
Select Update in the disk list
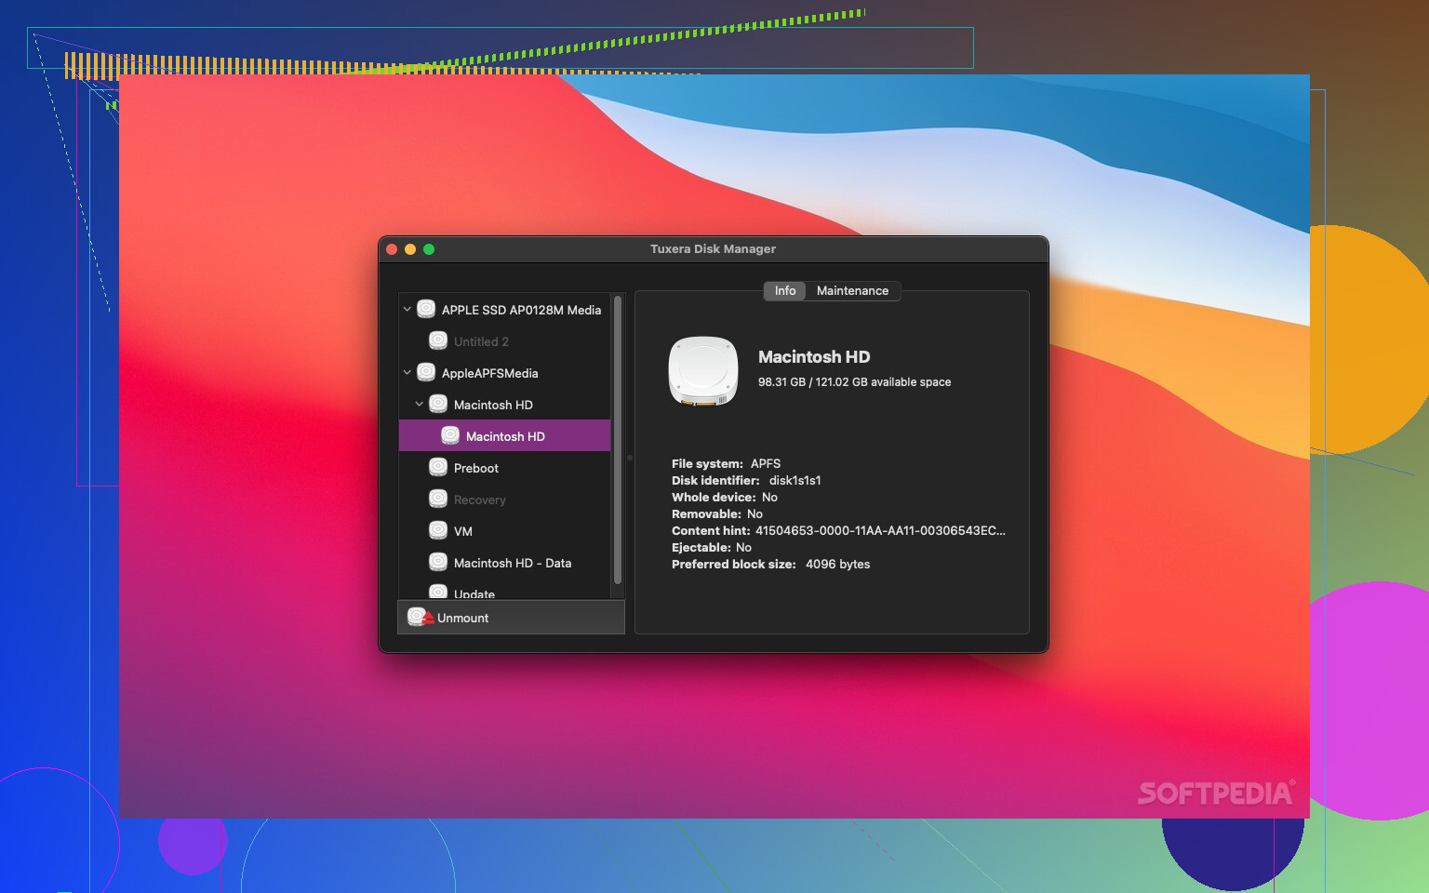(474, 593)
